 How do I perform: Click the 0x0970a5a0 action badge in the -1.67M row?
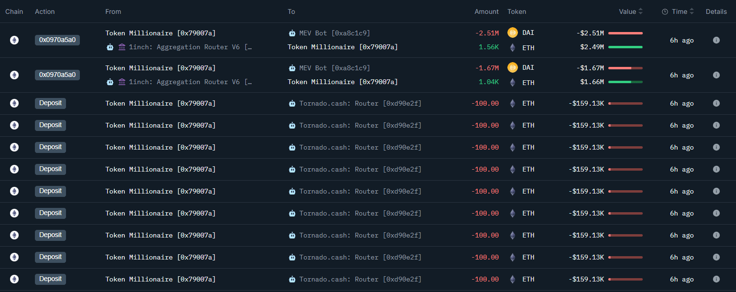57,75
